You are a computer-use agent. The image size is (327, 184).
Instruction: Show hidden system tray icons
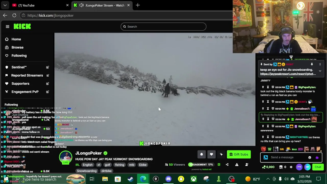click(x=268, y=179)
